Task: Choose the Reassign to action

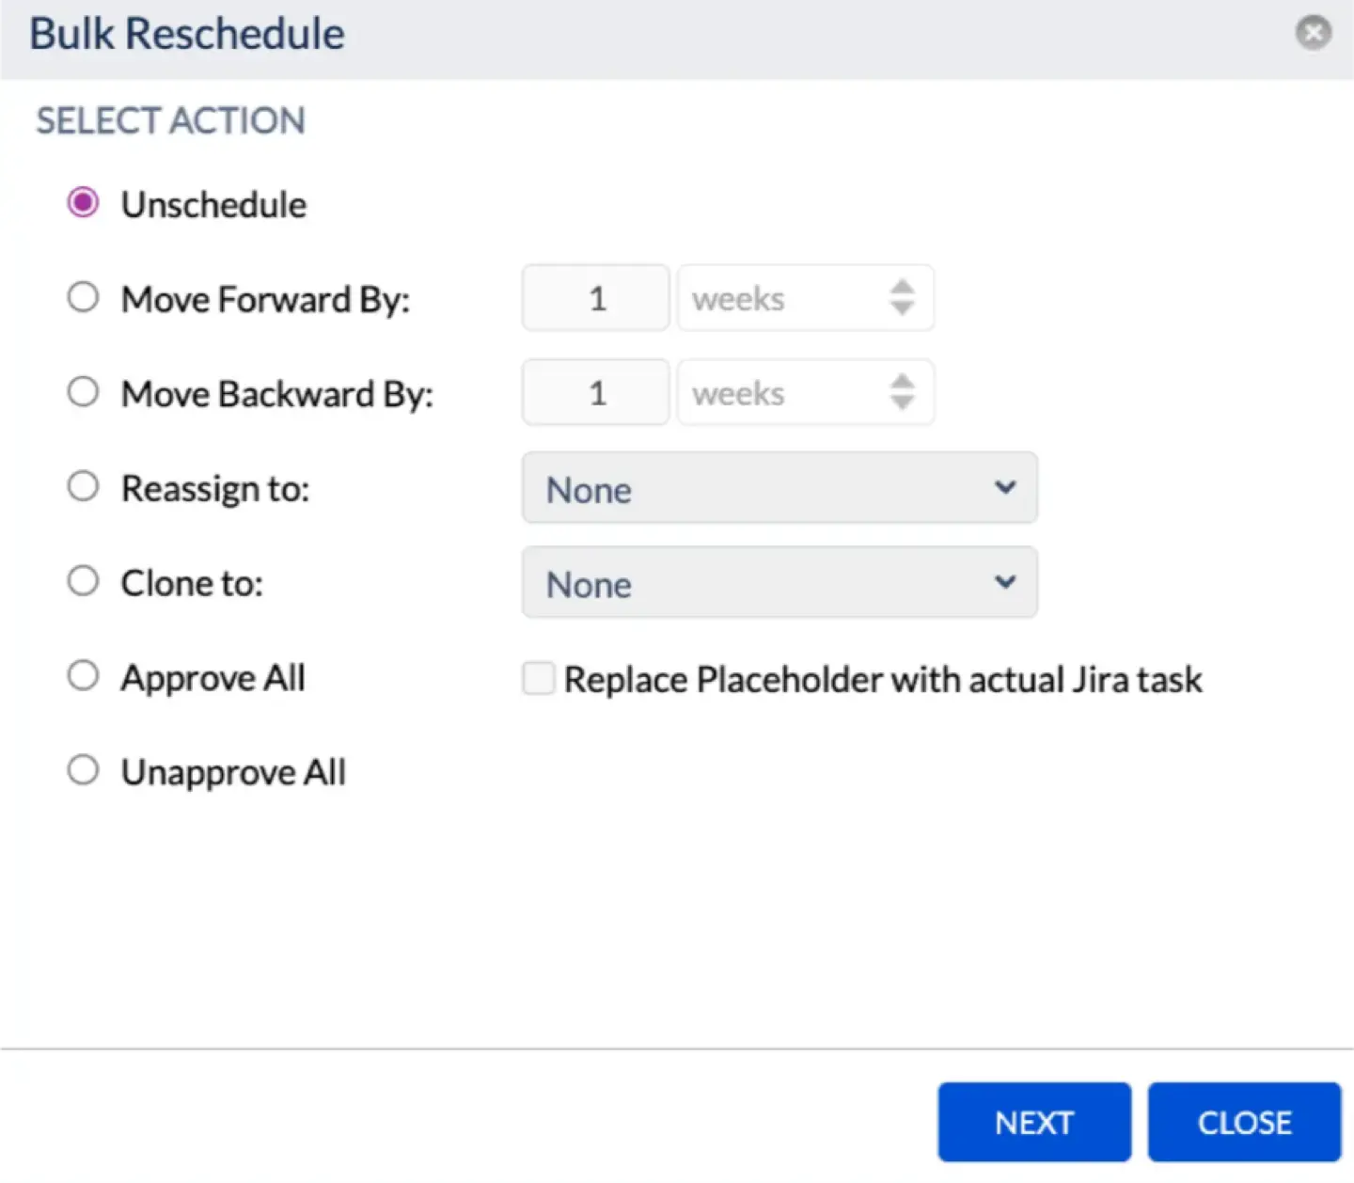Action: [83, 485]
